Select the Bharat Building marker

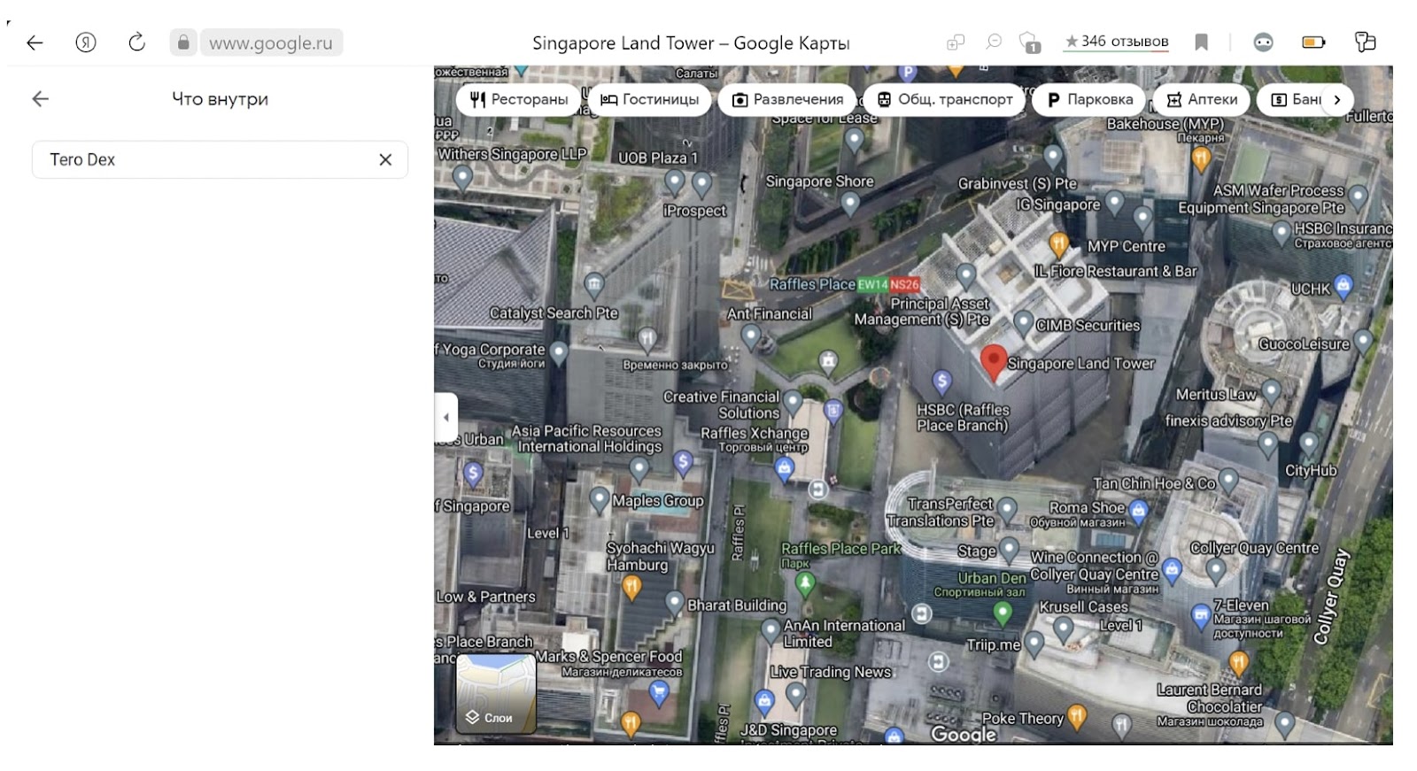coord(674,604)
